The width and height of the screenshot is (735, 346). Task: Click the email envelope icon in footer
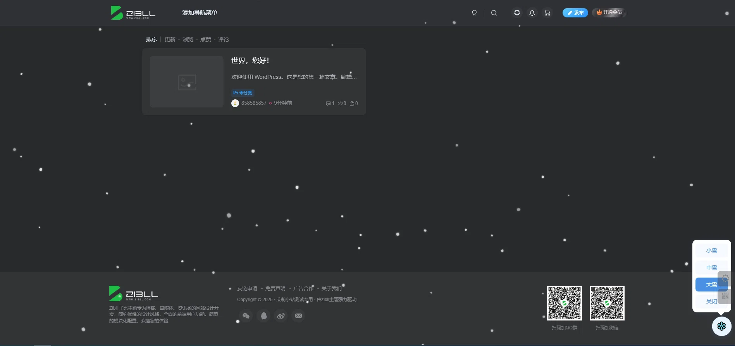point(298,316)
